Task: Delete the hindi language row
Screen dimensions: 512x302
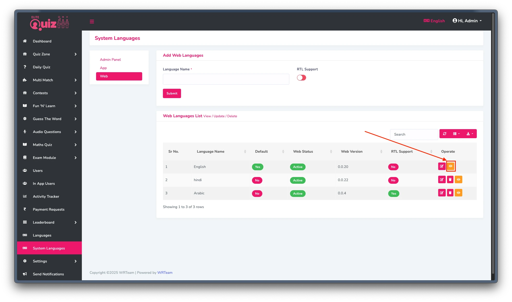Action: (450, 180)
